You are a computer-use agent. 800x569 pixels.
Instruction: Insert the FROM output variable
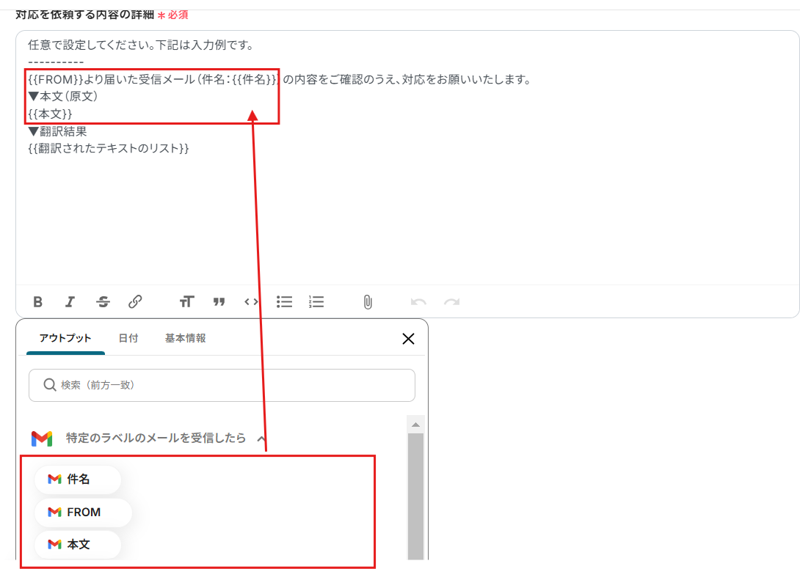coord(82,513)
